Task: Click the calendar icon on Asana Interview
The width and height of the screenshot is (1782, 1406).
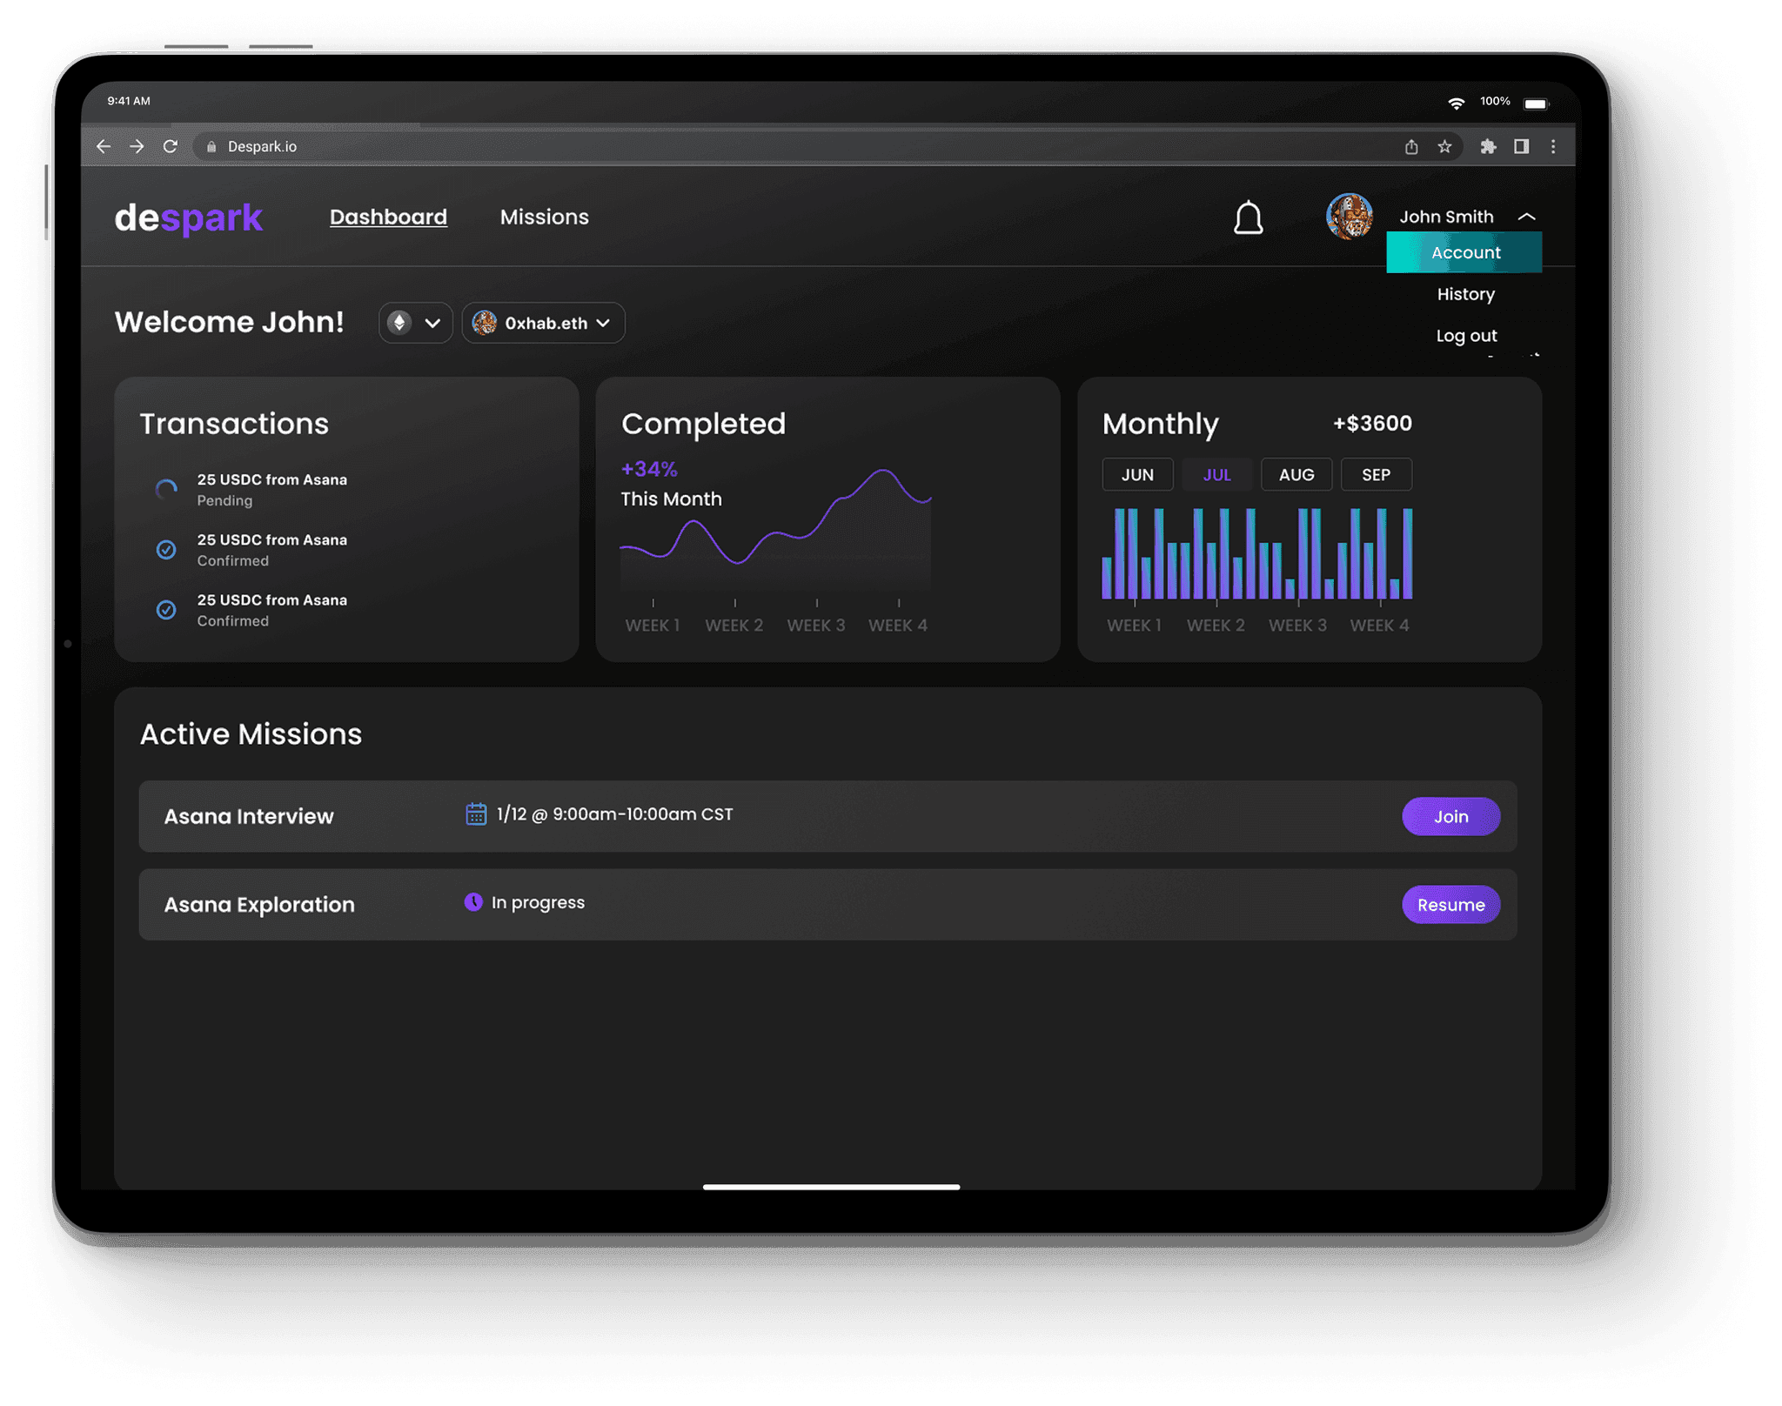Action: pyautogui.click(x=476, y=813)
